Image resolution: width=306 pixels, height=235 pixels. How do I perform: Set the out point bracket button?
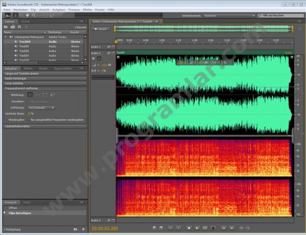(178, 228)
